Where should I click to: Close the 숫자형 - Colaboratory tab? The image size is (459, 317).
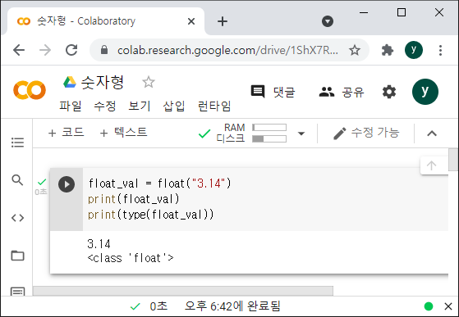coord(191,21)
